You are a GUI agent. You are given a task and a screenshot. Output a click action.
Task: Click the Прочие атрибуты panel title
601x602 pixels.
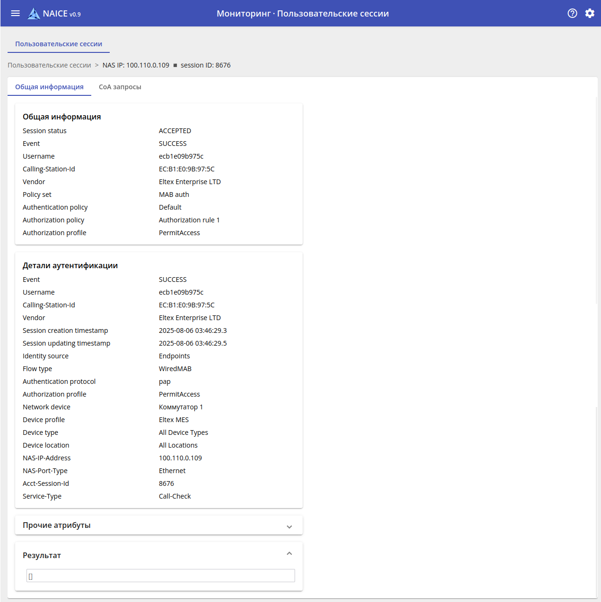pyautogui.click(x=57, y=526)
